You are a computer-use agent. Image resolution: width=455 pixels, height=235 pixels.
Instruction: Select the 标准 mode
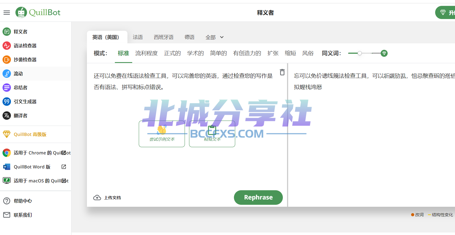point(123,53)
